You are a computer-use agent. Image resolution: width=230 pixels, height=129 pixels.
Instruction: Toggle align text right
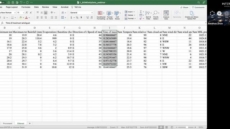pos(46,18)
